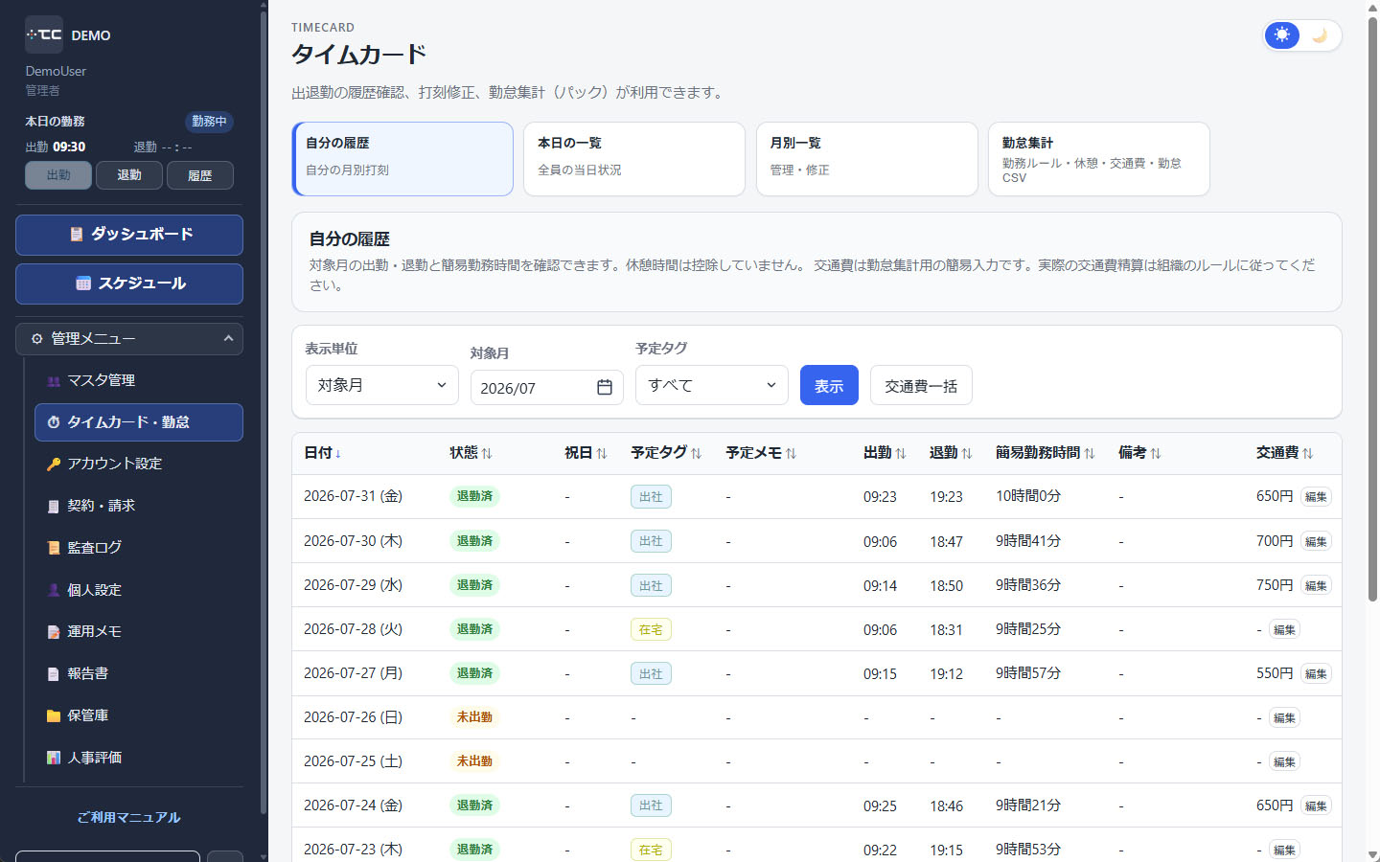Viewport: 1380px width, 862px height.
Task: Sort table by 交通費 column
Action: pos(1284,453)
